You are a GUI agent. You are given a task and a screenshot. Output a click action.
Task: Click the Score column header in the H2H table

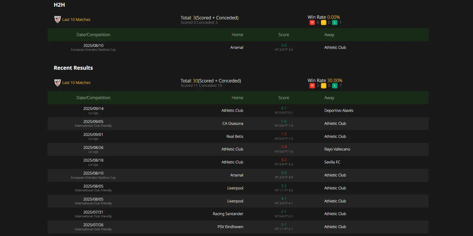coord(284,35)
